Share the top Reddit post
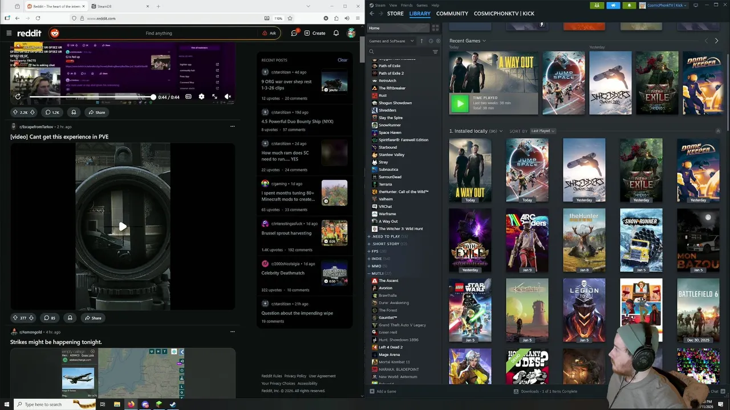The width and height of the screenshot is (730, 410). [x=96, y=112]
